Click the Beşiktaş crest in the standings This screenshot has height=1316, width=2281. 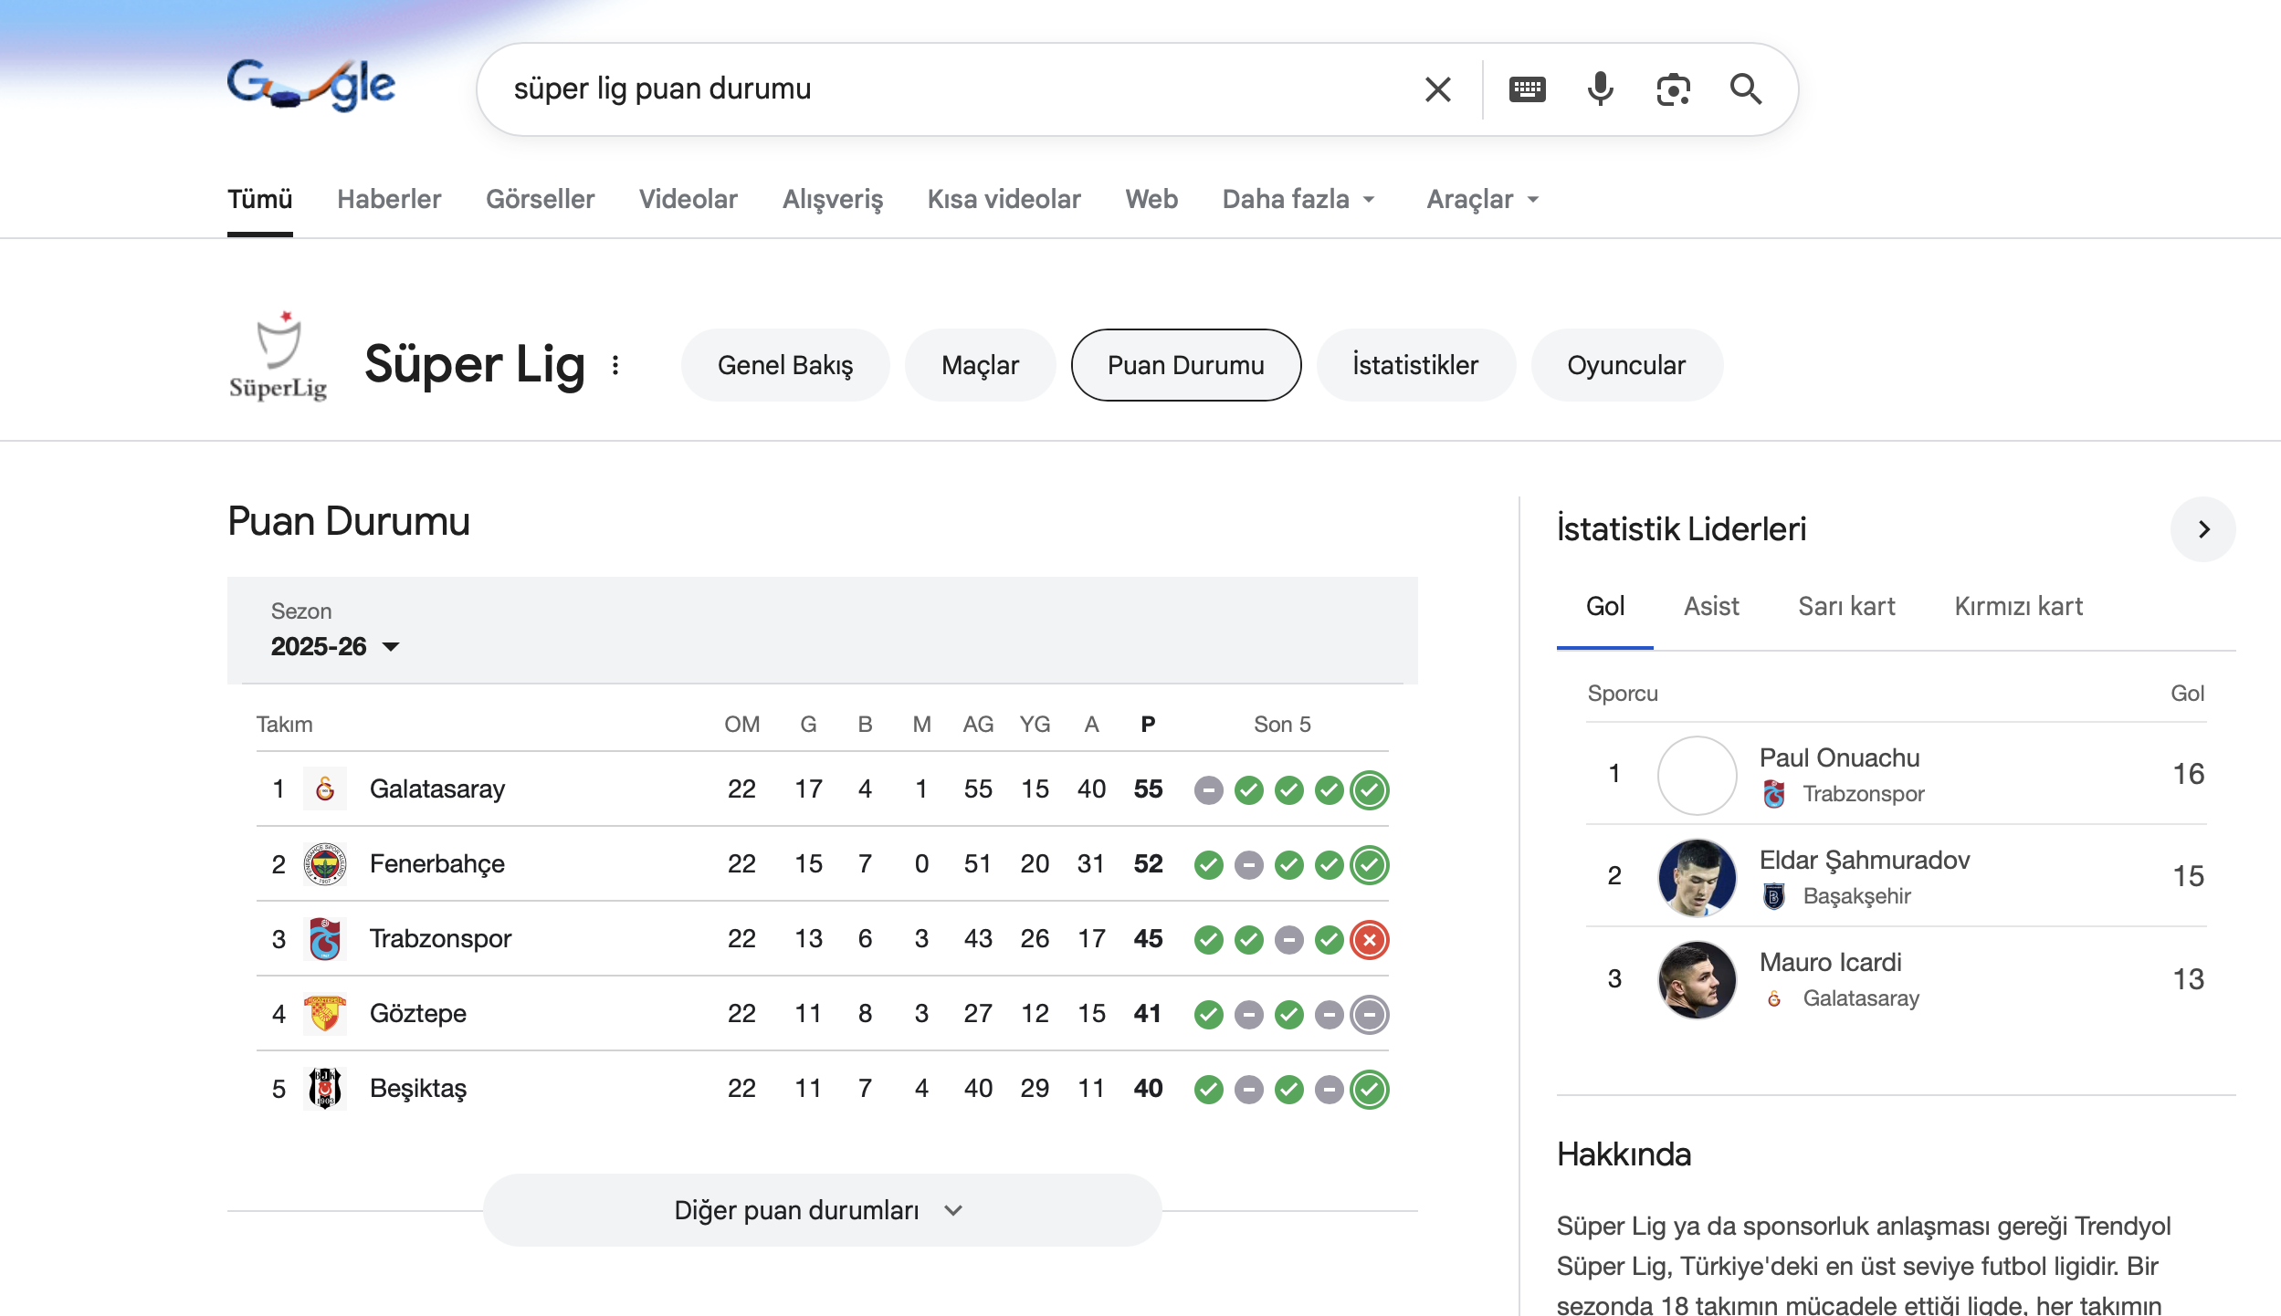click(x=325, y=1088)
